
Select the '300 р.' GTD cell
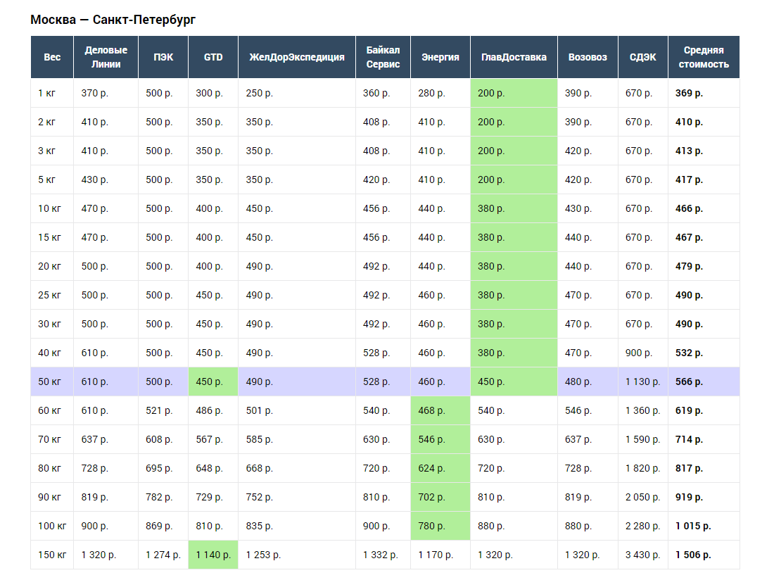point(213,93)
